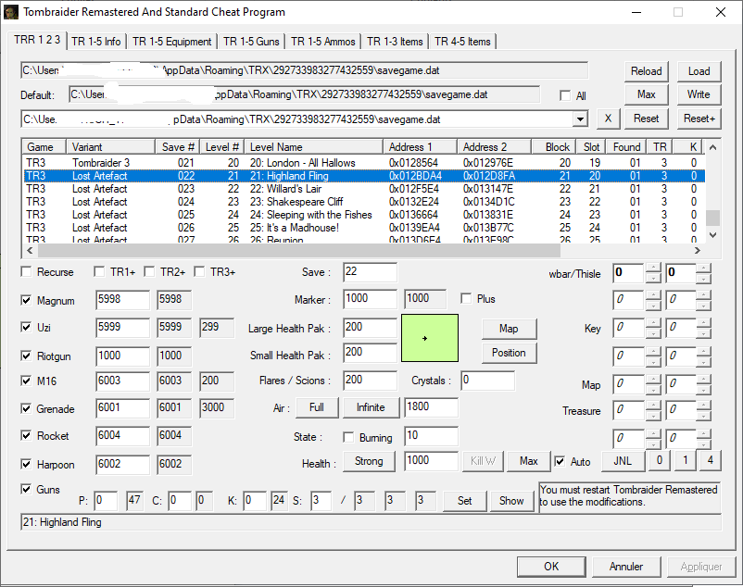This screenshot has height=587, width=743.
Task: Tick the TR1+ checkbox
Action: [99, 271]
